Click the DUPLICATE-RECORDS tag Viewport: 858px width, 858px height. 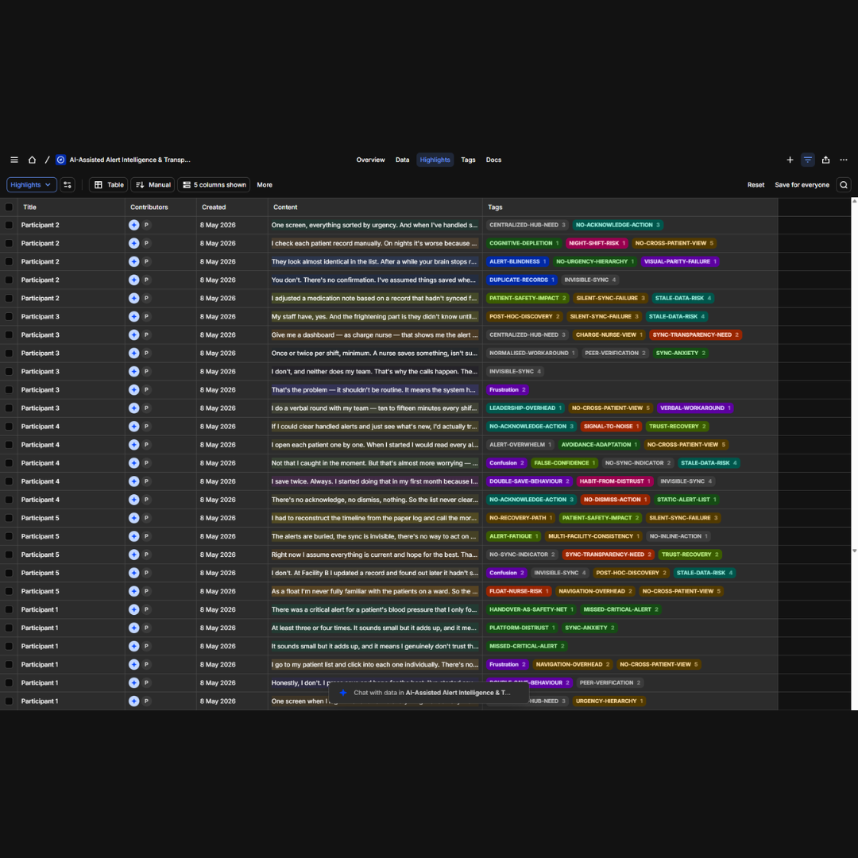[x=521, y=280]
